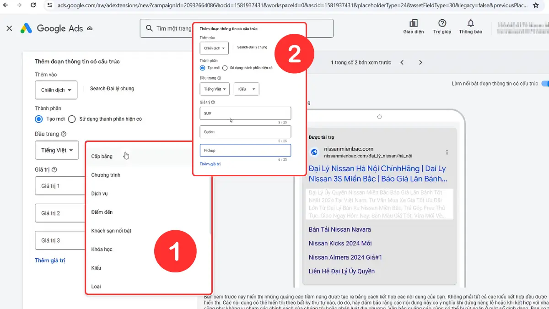549x309 pixels.
Task: Toggle Làm nổi bật đoạn thông tin switch
Action: point(544,84)
